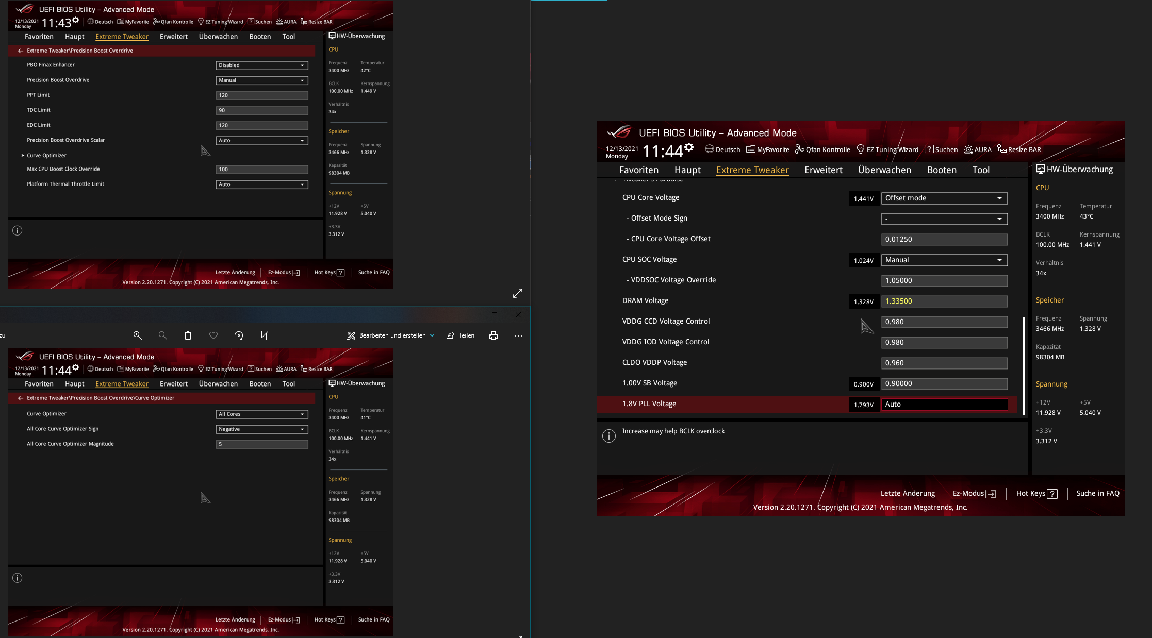
Task: Click the delete trash can icon
Action: [188, 335]
